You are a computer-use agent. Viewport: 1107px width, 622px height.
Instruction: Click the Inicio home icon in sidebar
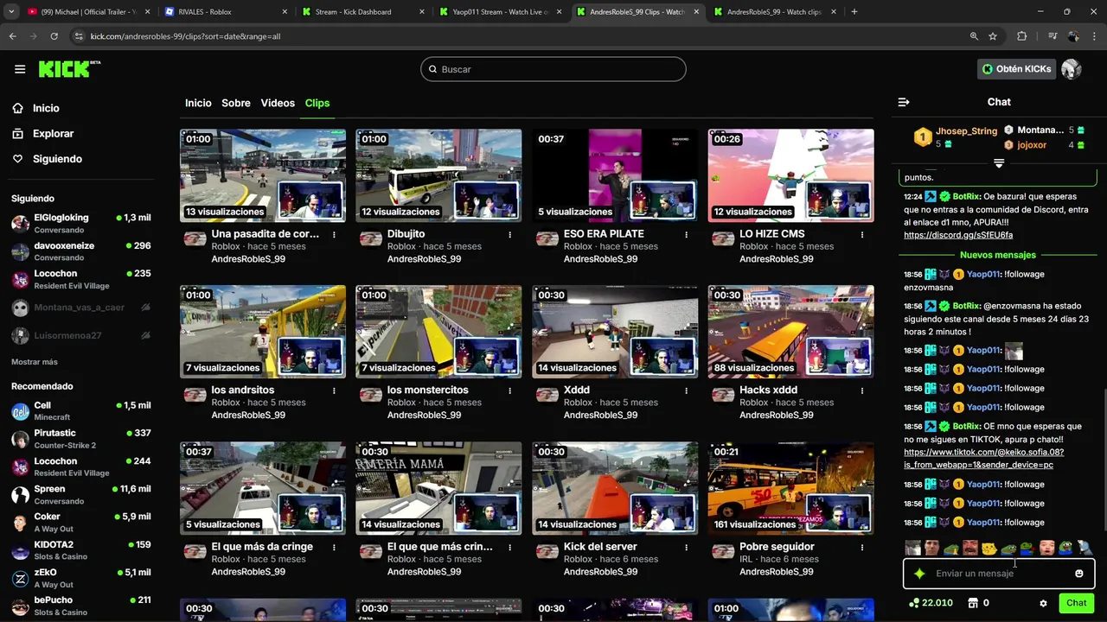tap(17, 108)
